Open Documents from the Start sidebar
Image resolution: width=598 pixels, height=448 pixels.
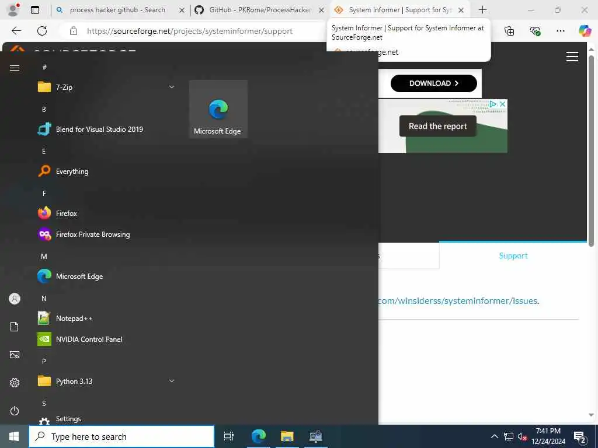click(x=15, y=327)
